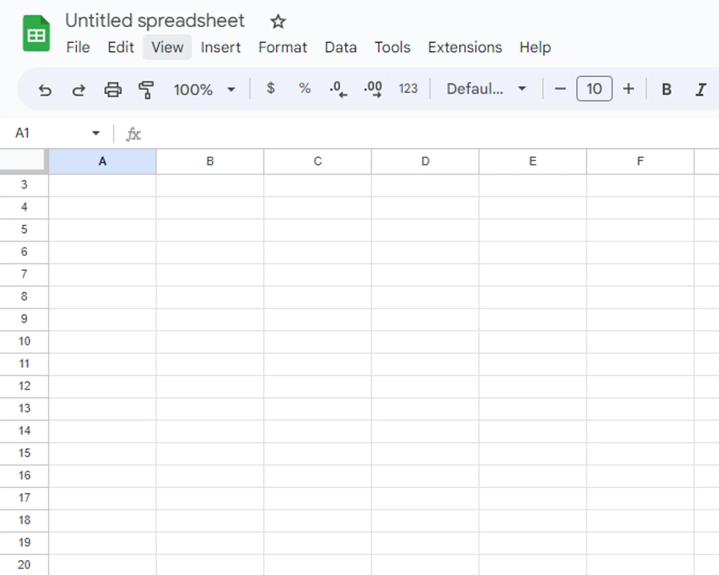Click the Redo arrow icon
Screen dimensions: 719x575
[79, 90]
